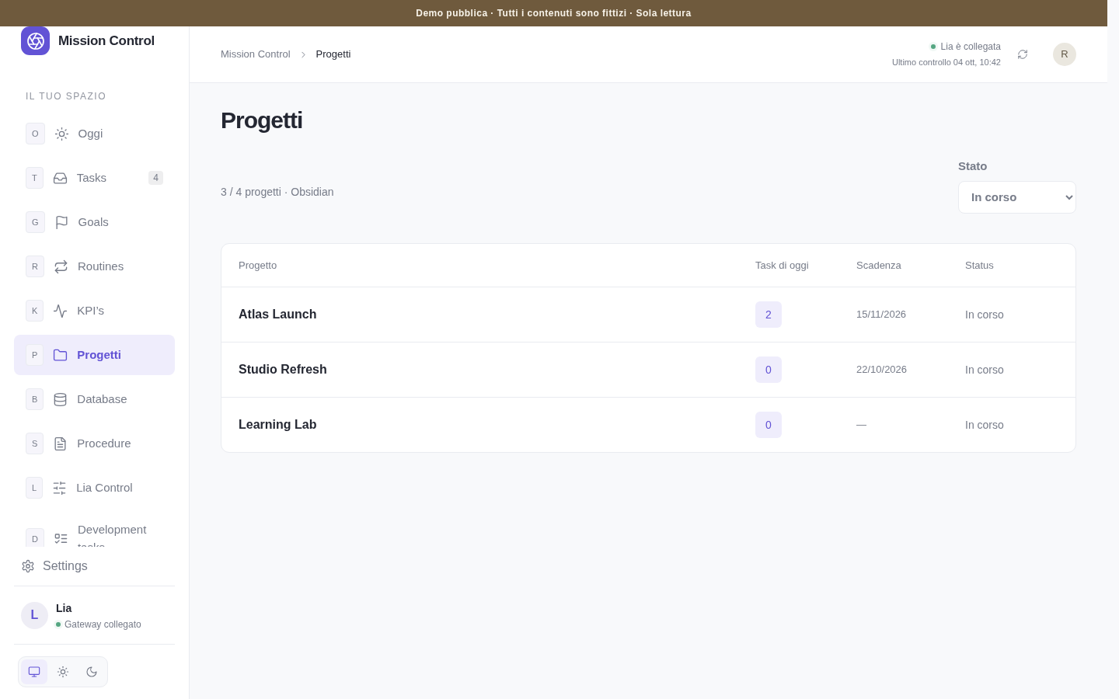Click Learning Lab's In corso status
The height and width of the screenshot is (699, 1119).
(985, 425)
